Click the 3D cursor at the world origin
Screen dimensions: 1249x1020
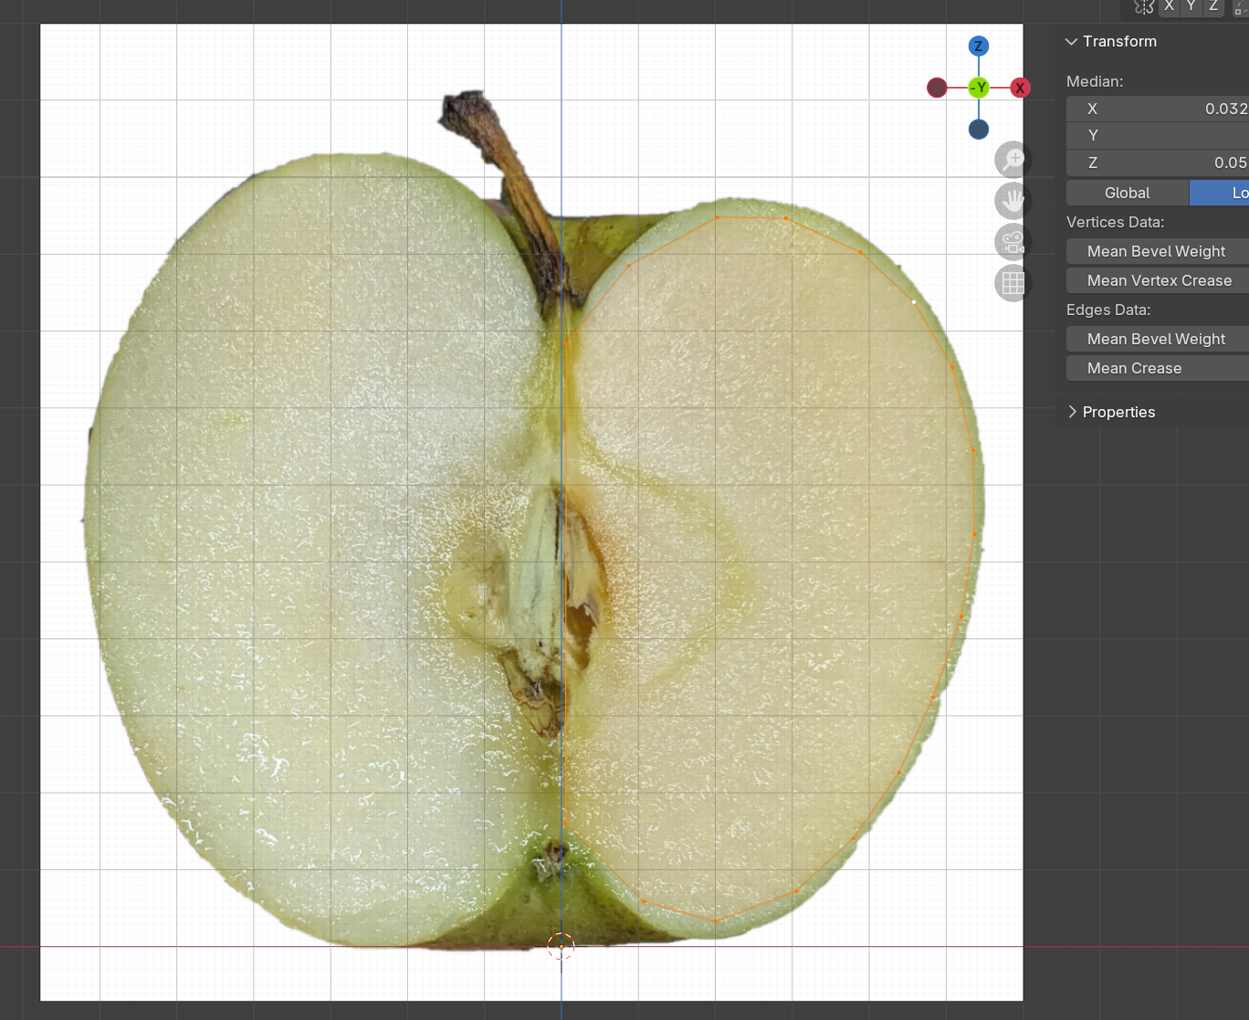pos(561,947)
